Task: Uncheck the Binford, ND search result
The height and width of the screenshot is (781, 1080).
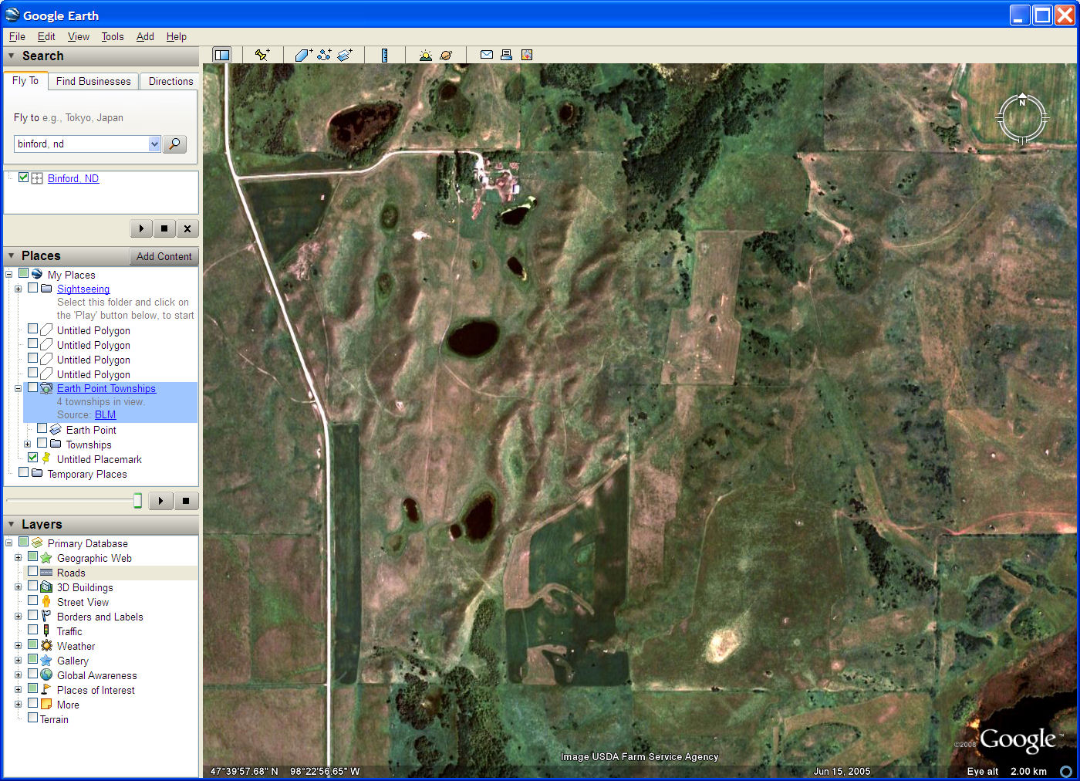Action: coord(24,177)
